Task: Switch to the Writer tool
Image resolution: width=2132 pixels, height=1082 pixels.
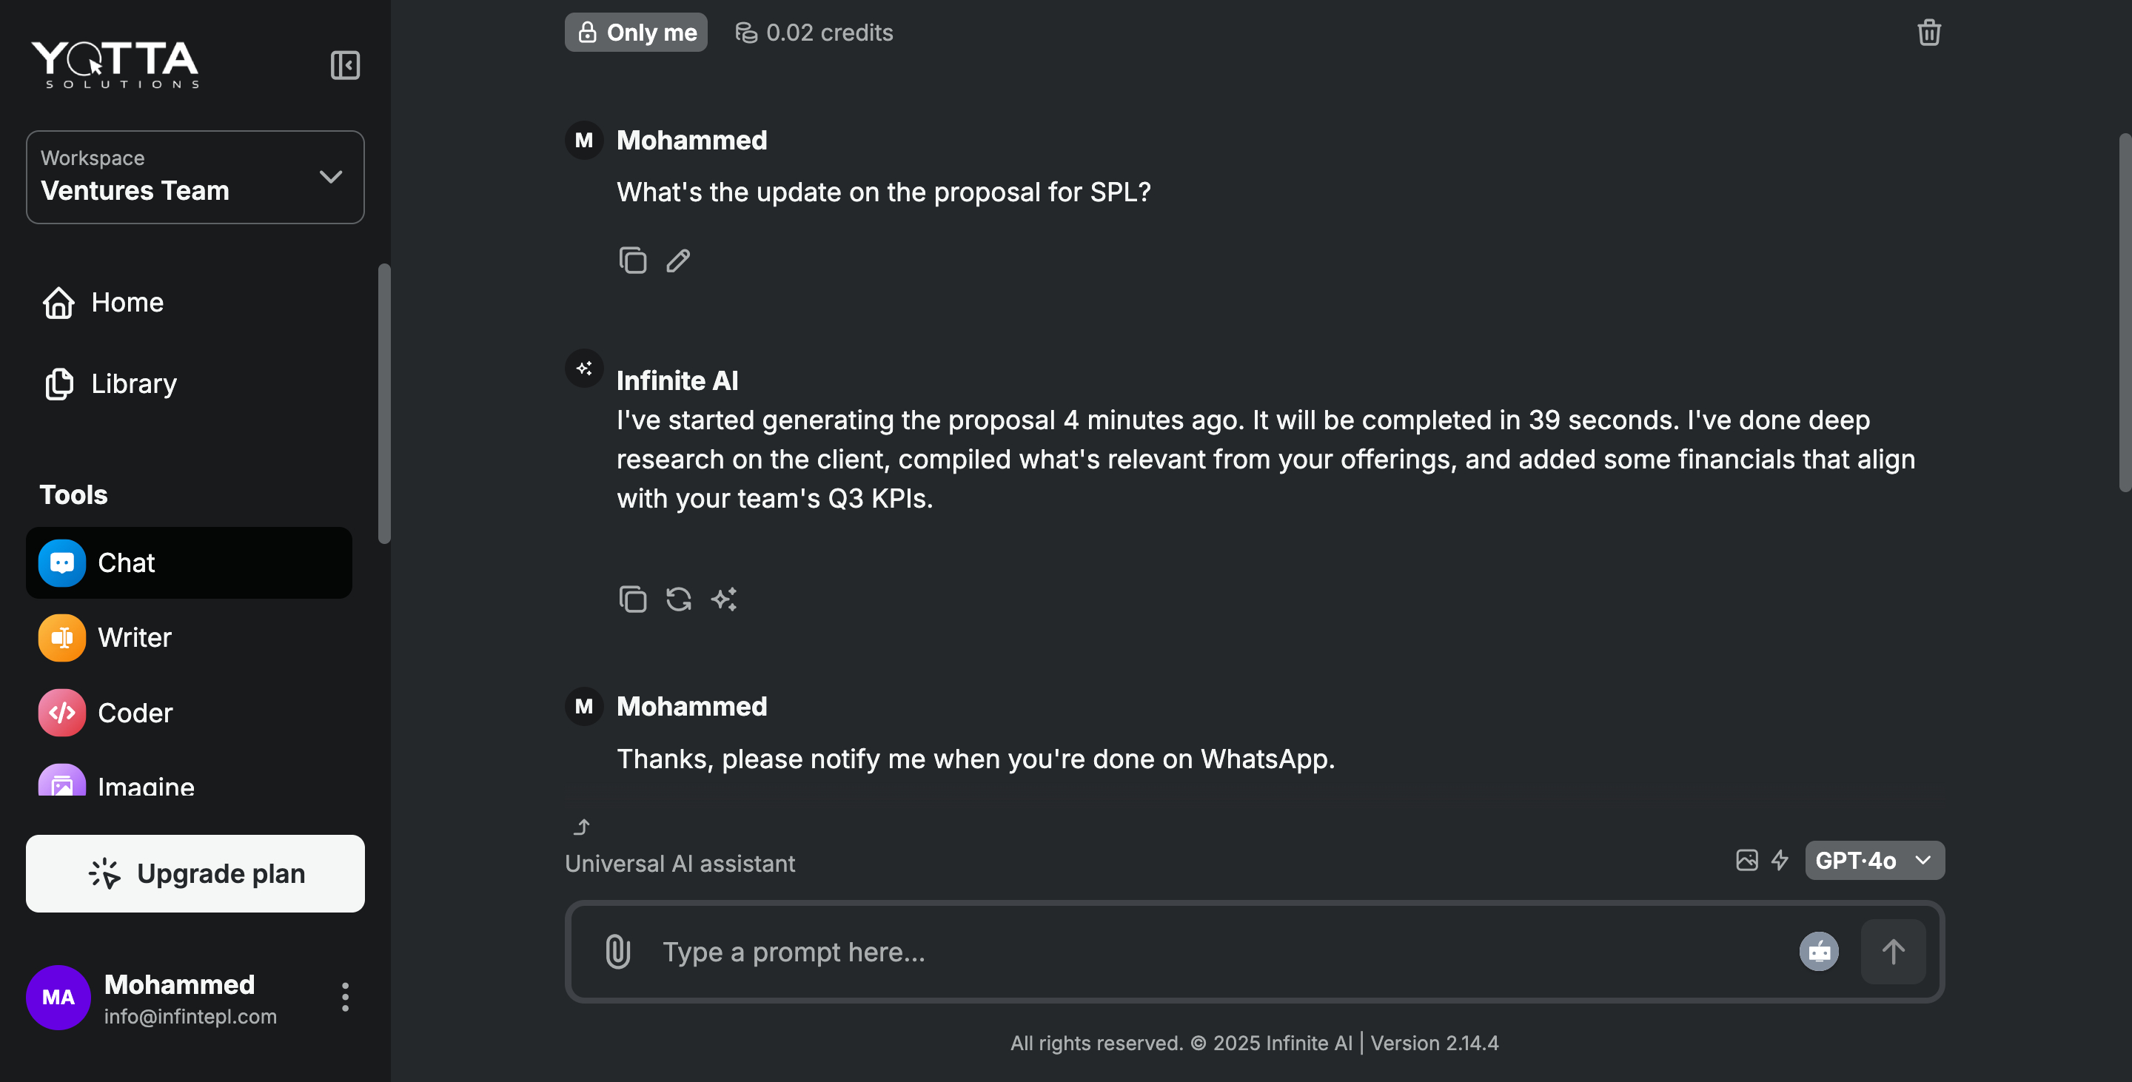Action: (x=134, y=637)
